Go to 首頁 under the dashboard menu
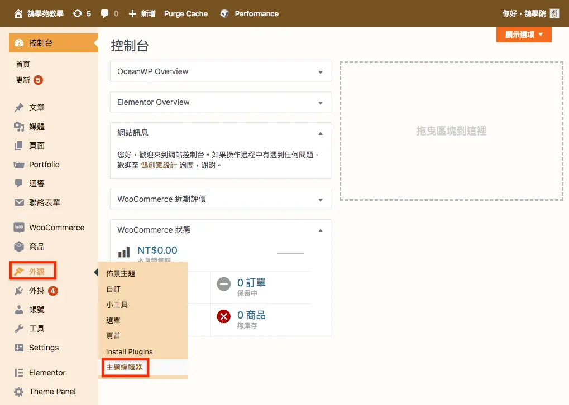Viewport: 569px width, 405px height. [x=23, y=64]
